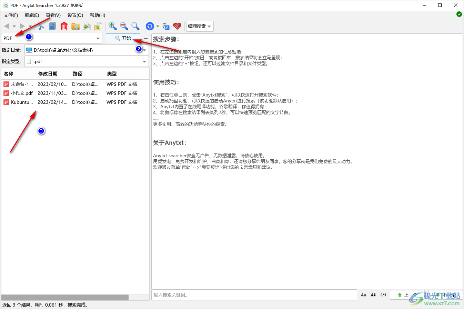Collapse filters with the minus button
Screen dimensions: 464x309
coord(146,38)
